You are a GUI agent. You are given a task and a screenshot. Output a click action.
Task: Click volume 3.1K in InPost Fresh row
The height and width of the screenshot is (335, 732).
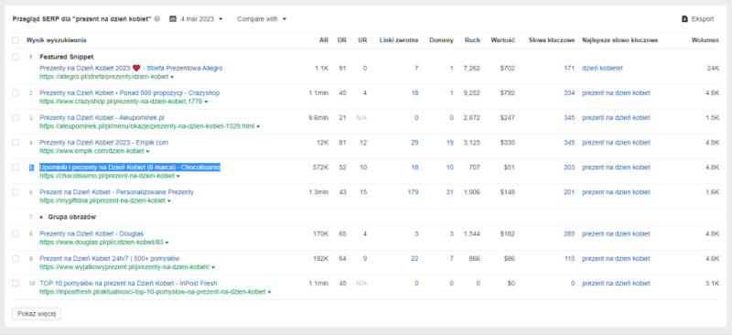point(713,283)
